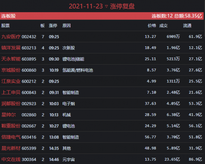
Task: Click the 2021-11-23 date in the title
Action: coord(86,6)
